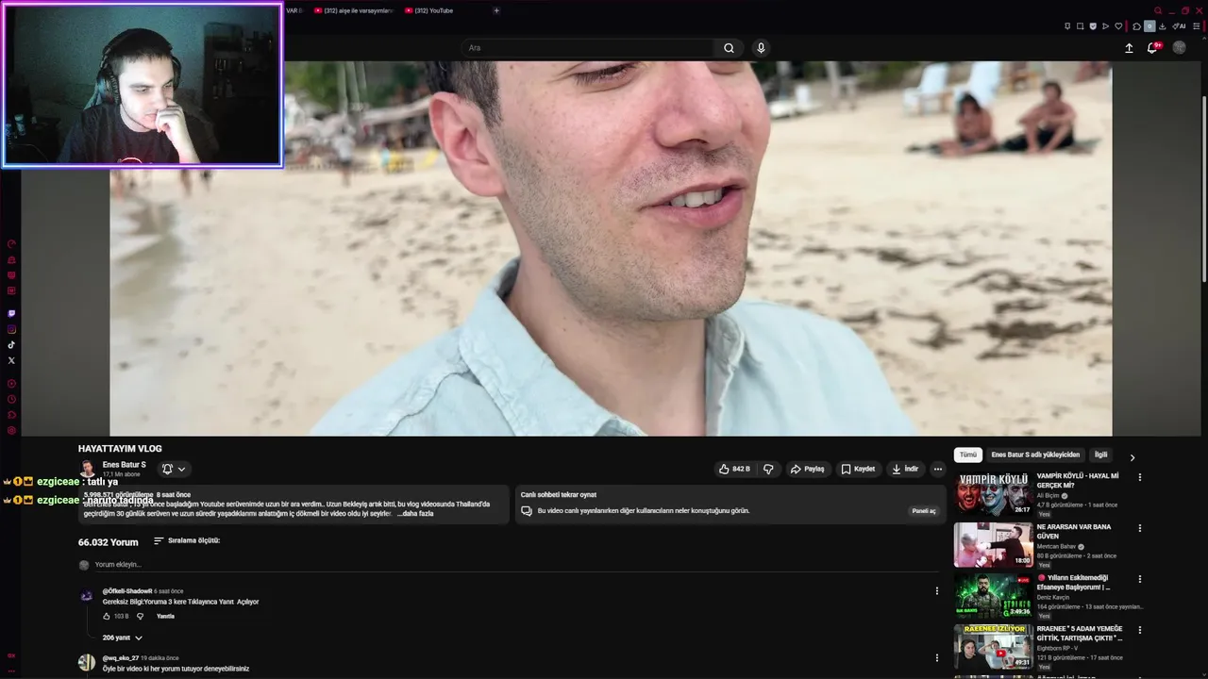Image resolution: width=1208 pixels, height=679 pixels.
Task: Open the Enes Batur S channel name
Action: 125,465
